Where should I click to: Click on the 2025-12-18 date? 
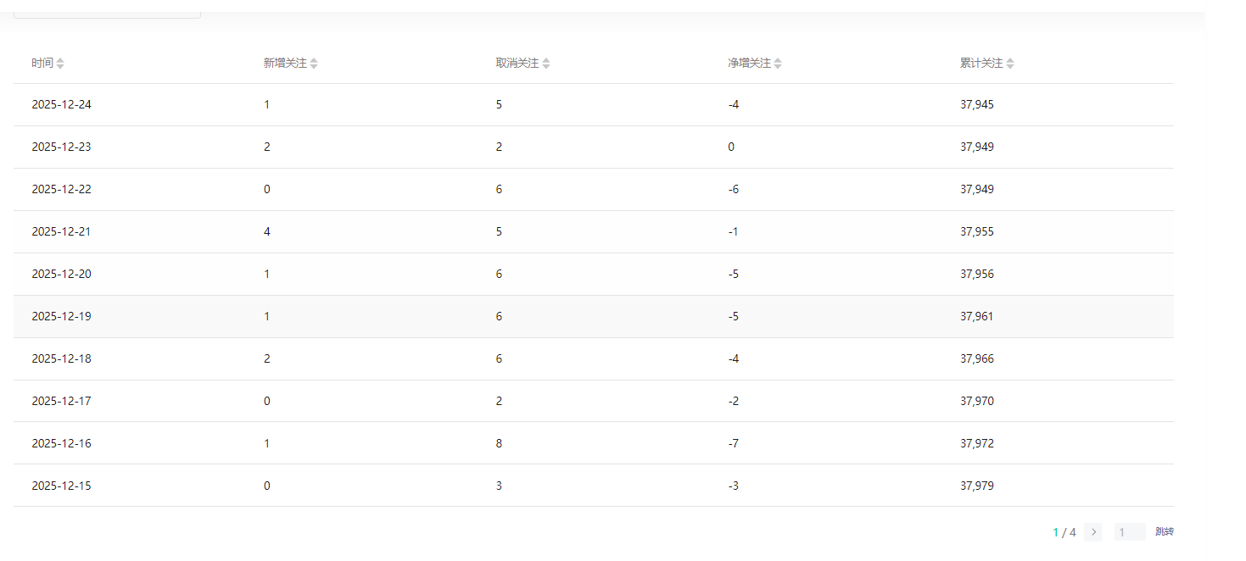(61, 359)
